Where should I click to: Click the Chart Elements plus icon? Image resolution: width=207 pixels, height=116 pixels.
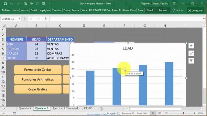coord(191,46)
